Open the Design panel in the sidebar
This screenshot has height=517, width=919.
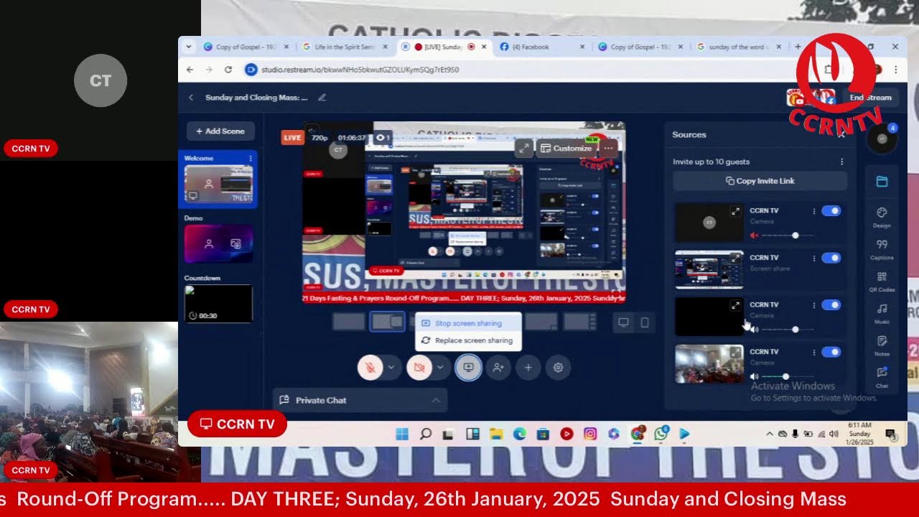882,217
